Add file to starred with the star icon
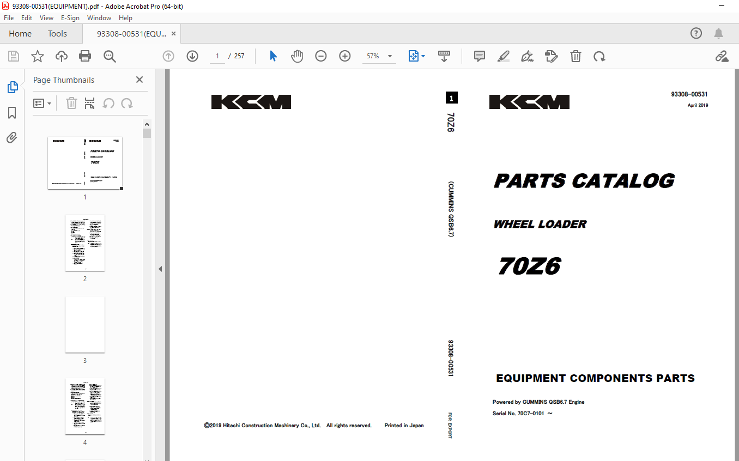This screenshot has width=739, height=461. pos(37,56)
